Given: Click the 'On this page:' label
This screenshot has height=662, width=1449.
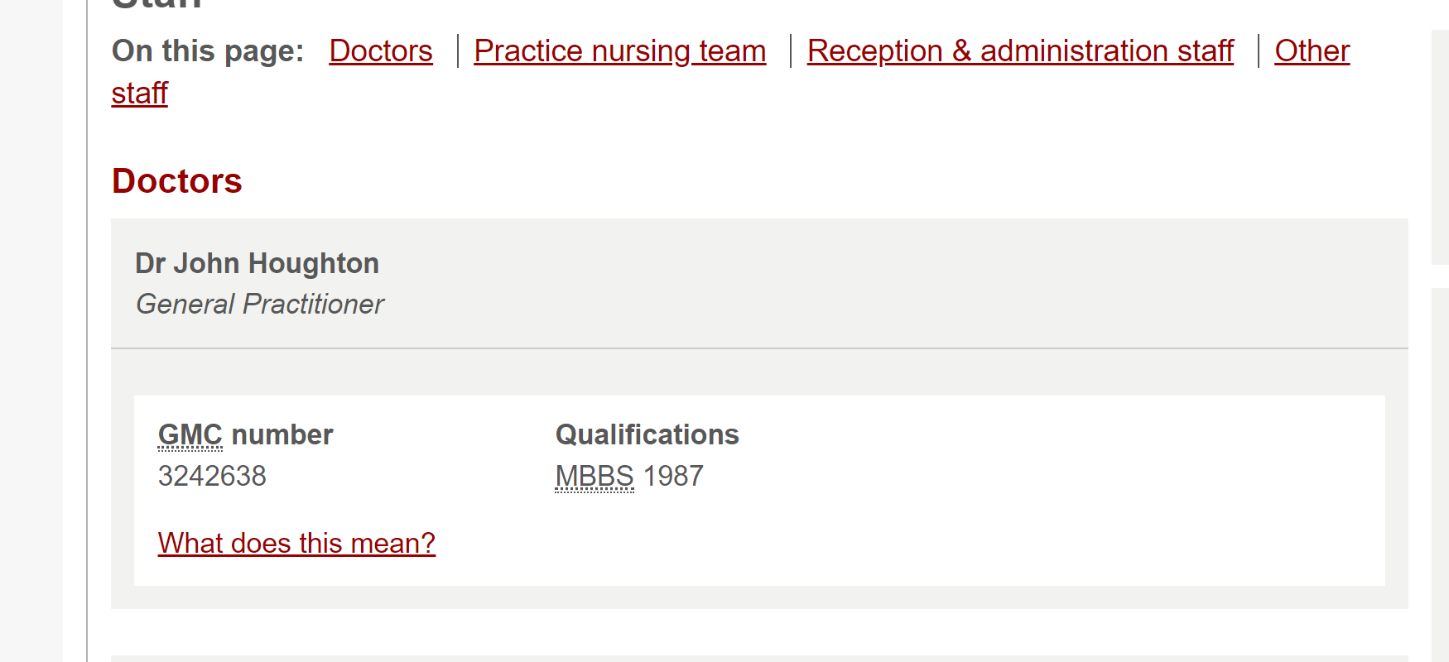Looking at the screenshot, I should [208, 51].
